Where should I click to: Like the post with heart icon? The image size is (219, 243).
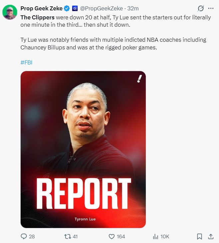point(111,236)
